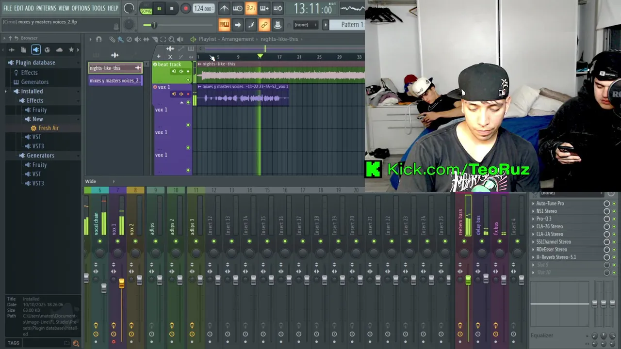Open the plugin picker knob icon
This screenshot has height=349, width=621.
[278, 25]
